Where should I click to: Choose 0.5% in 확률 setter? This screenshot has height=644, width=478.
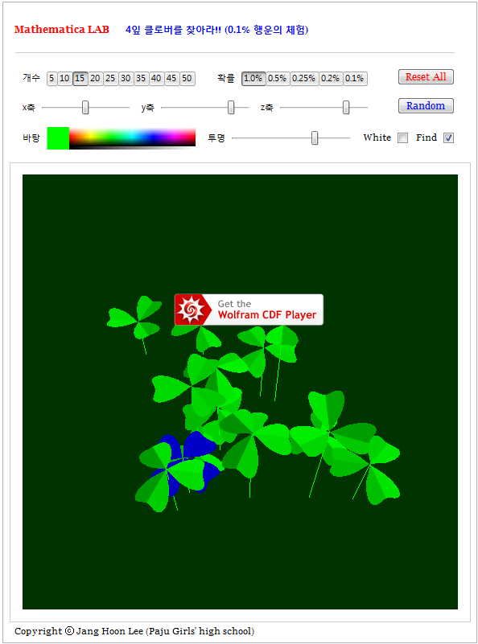(278, 79)
